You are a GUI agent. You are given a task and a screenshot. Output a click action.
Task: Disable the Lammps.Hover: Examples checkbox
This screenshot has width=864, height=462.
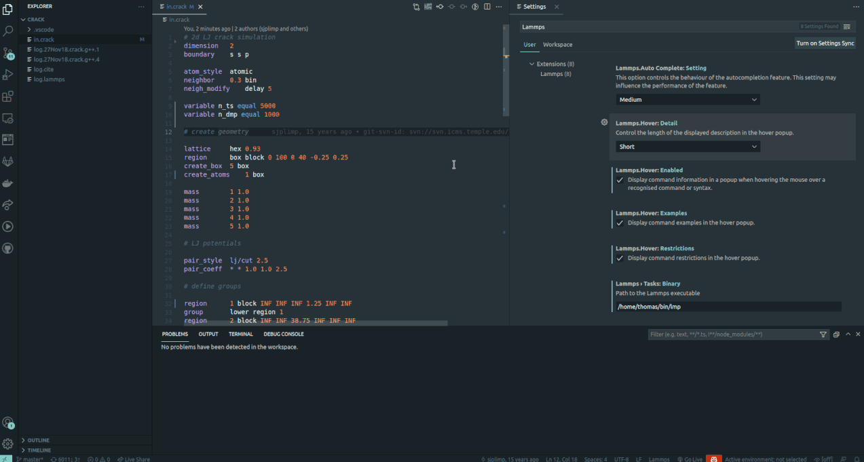pos(620,223)
